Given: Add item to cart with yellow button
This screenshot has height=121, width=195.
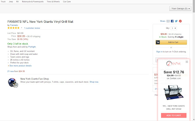Looking at the screenshot, I should 171,42.
